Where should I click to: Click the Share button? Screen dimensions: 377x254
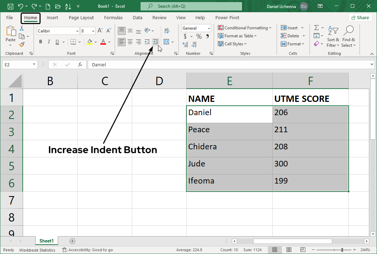tap(360, 17)
